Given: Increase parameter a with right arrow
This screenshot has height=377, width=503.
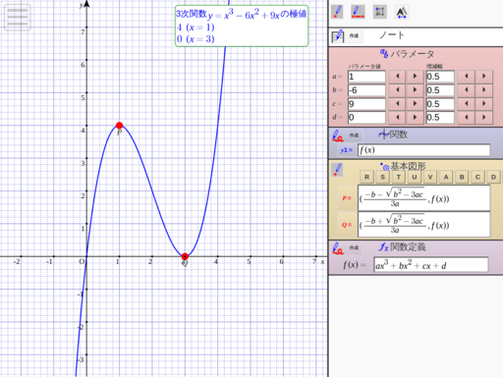Looking at the screenshot, I should (415, 77).
